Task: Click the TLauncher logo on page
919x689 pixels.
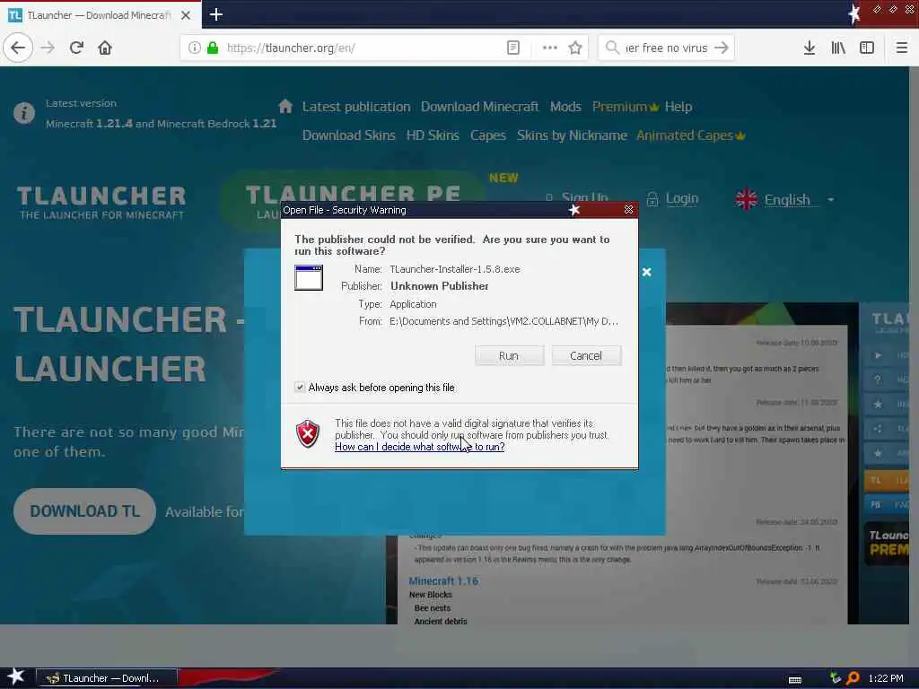Action: coord(101,202)
